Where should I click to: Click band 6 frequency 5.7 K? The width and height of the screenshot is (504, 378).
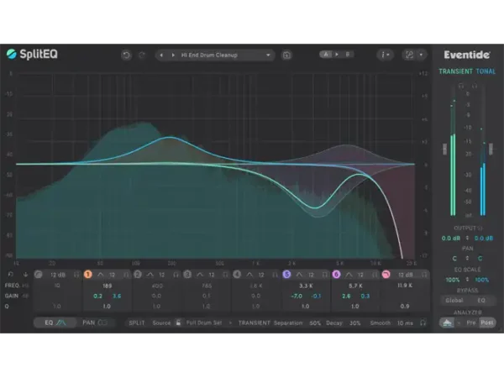pos(355,286)
